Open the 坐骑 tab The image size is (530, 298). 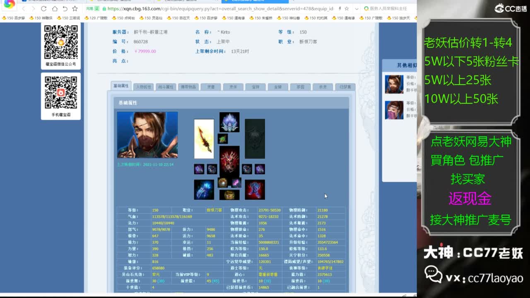point(278,87)
